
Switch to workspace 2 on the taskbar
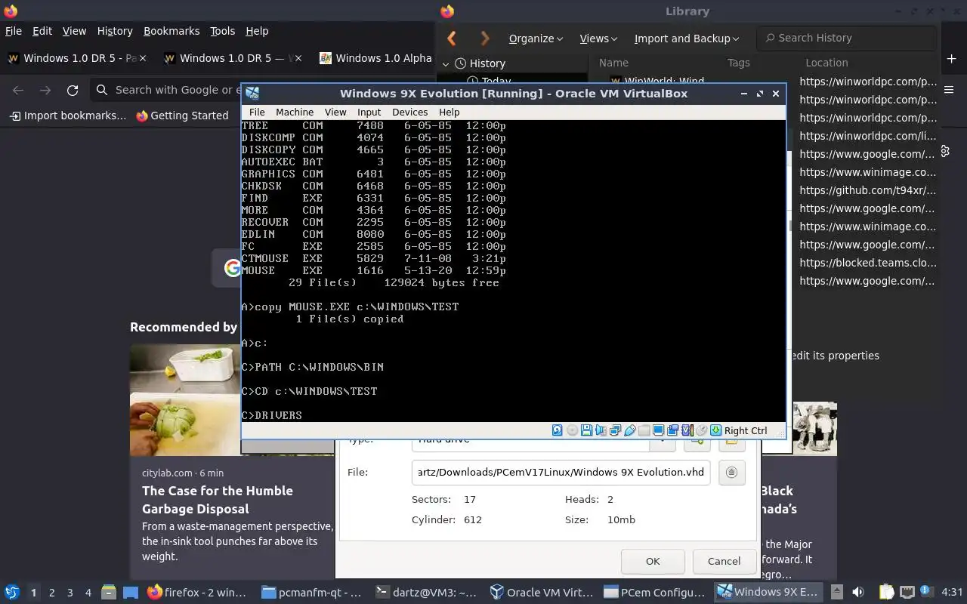(51, 593)
